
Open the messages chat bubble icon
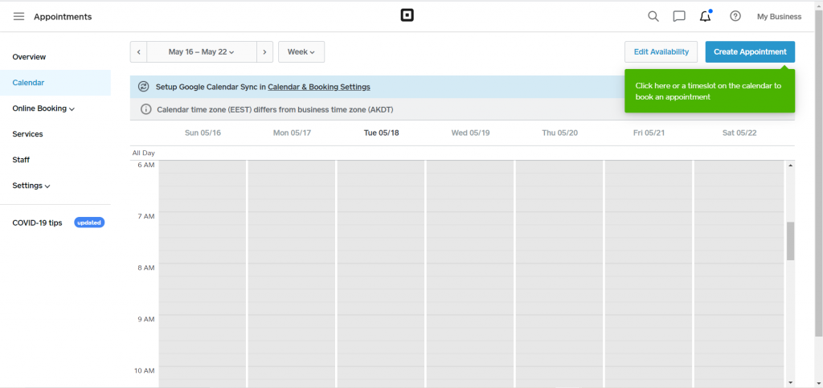point(679,16)
